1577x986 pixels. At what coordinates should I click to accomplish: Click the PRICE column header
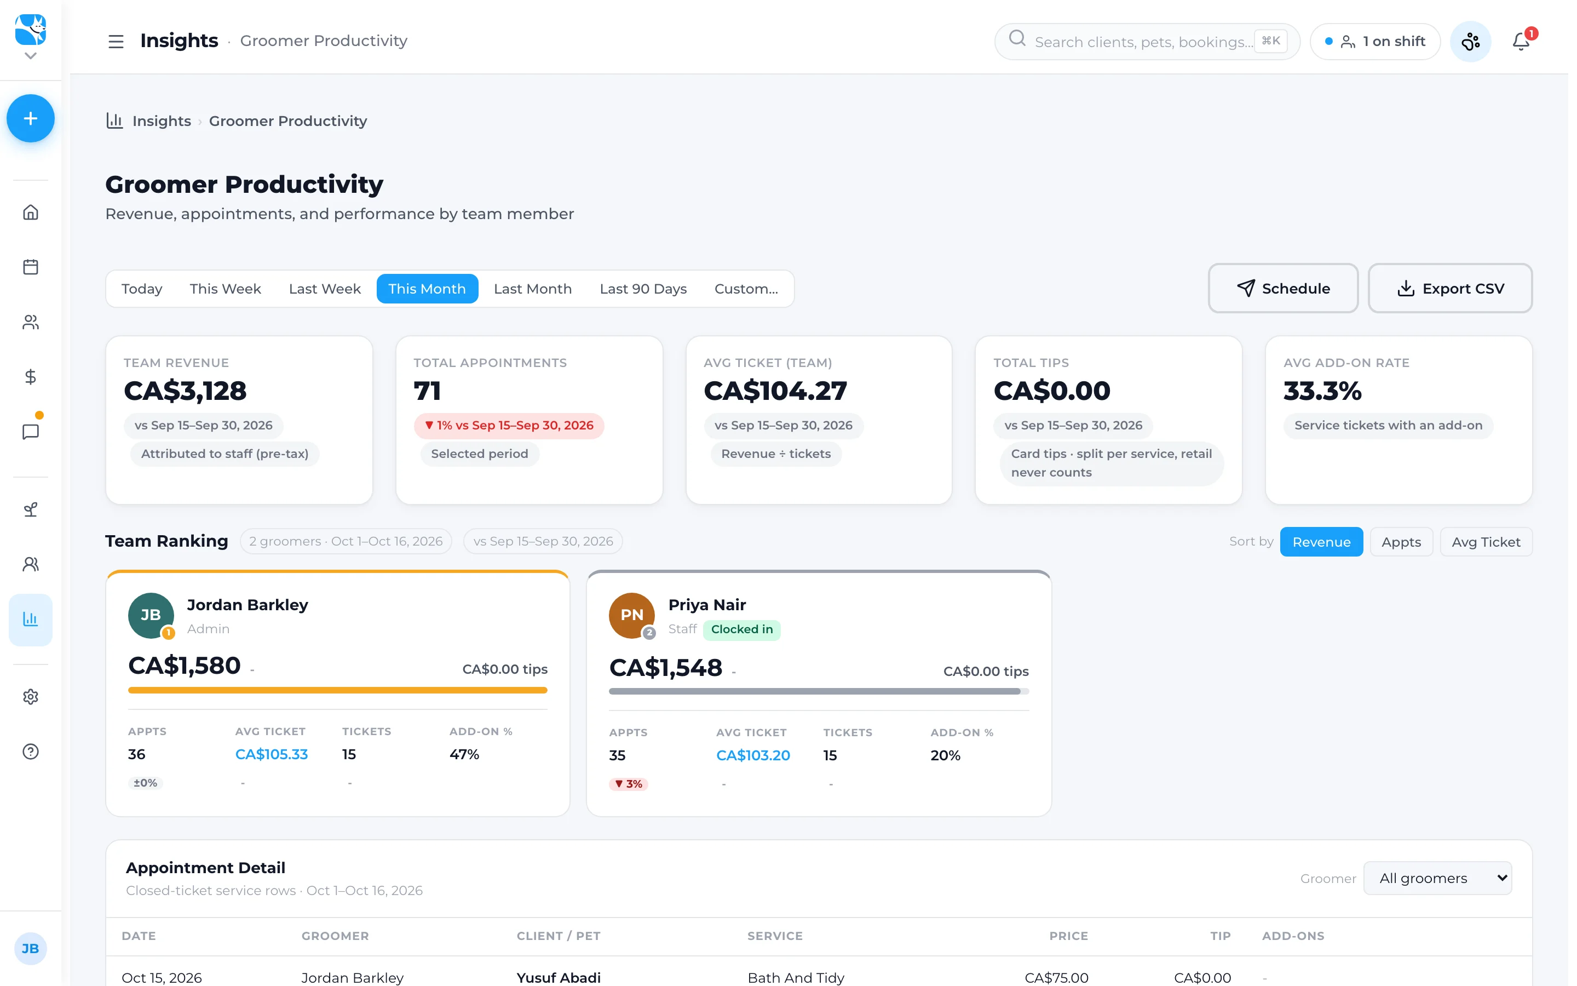[x=1069, y=936]
